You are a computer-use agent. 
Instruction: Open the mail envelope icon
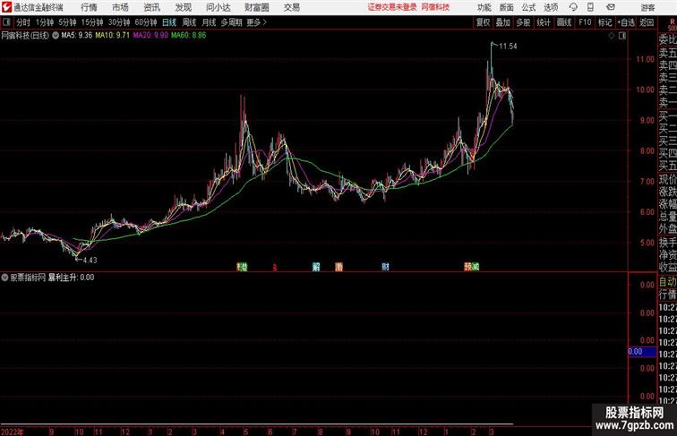(611, 7)
